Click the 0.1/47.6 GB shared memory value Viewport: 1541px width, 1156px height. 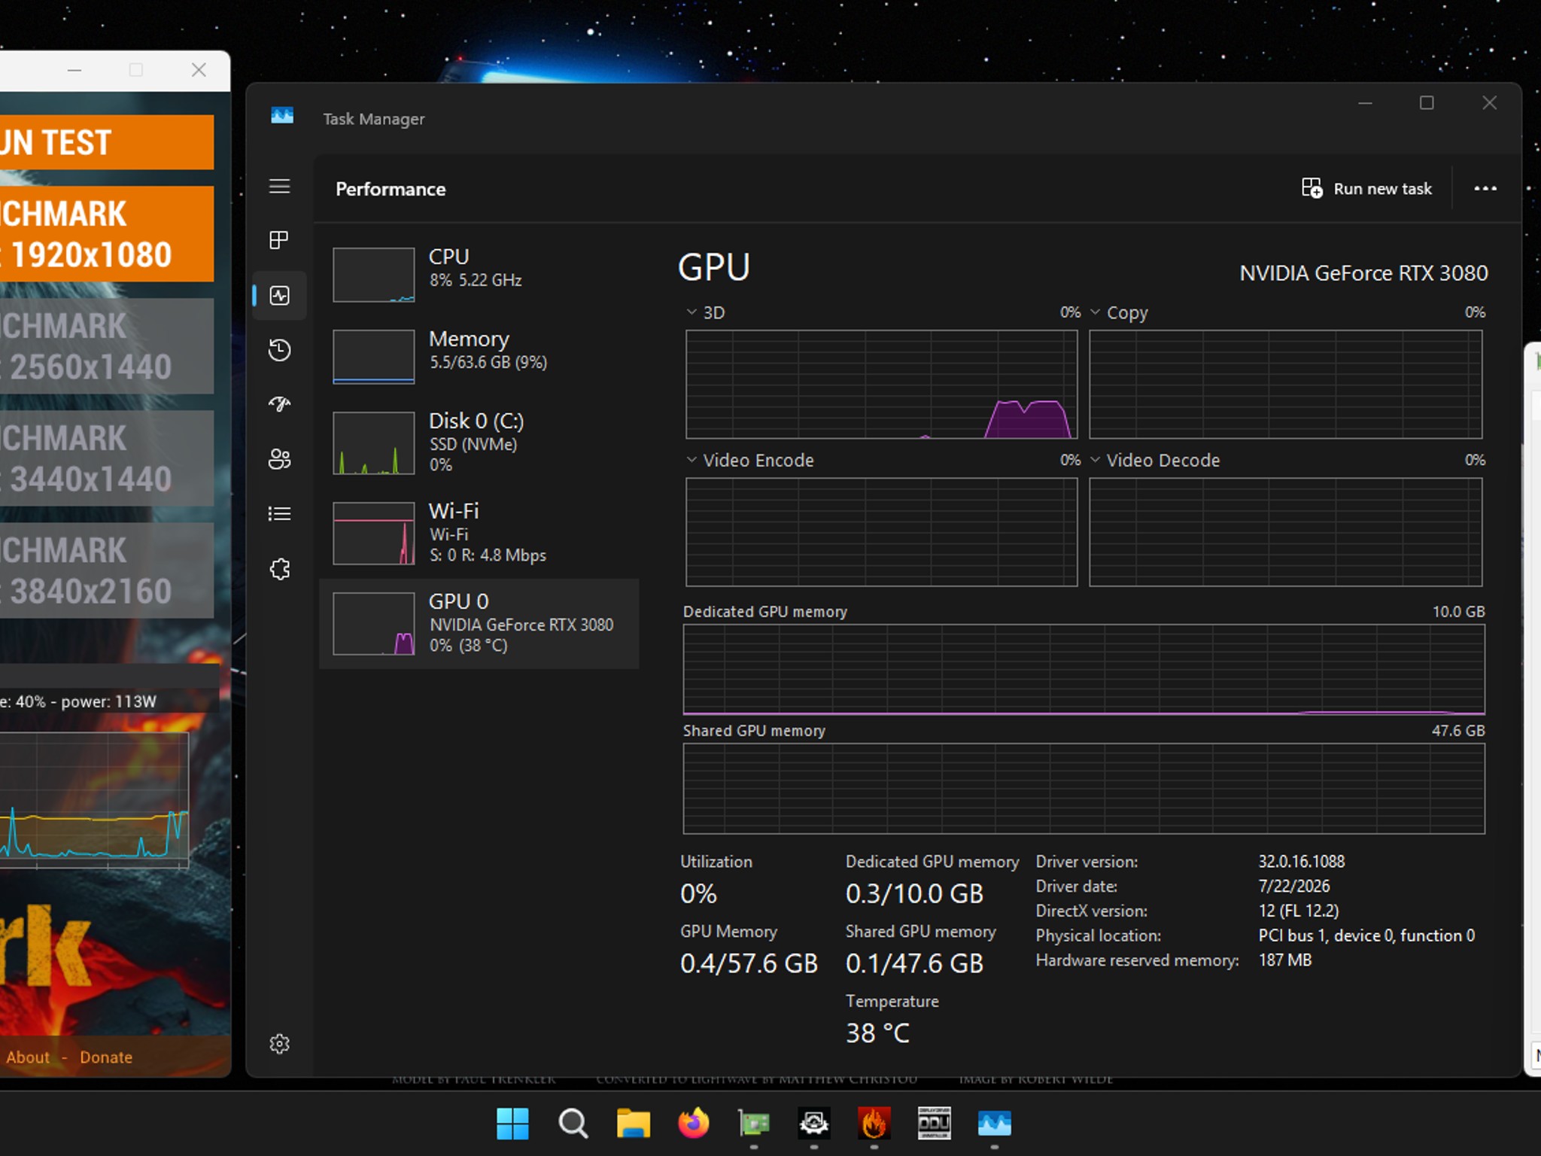point(914,963)
